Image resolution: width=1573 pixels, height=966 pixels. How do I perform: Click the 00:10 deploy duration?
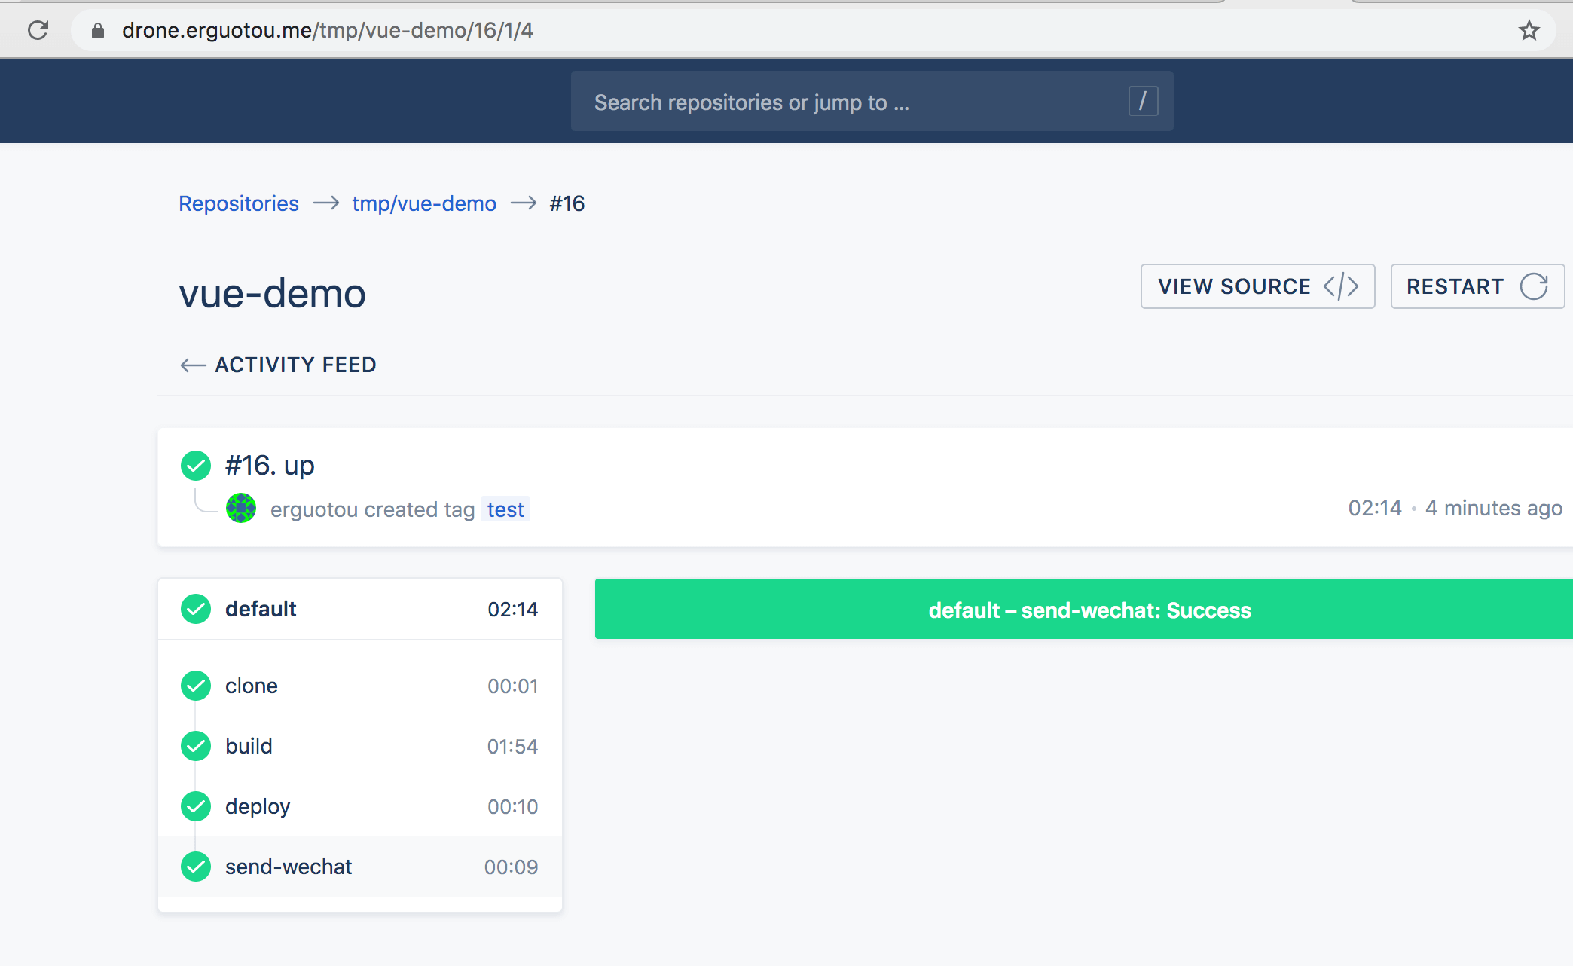(x=512, y=807)
